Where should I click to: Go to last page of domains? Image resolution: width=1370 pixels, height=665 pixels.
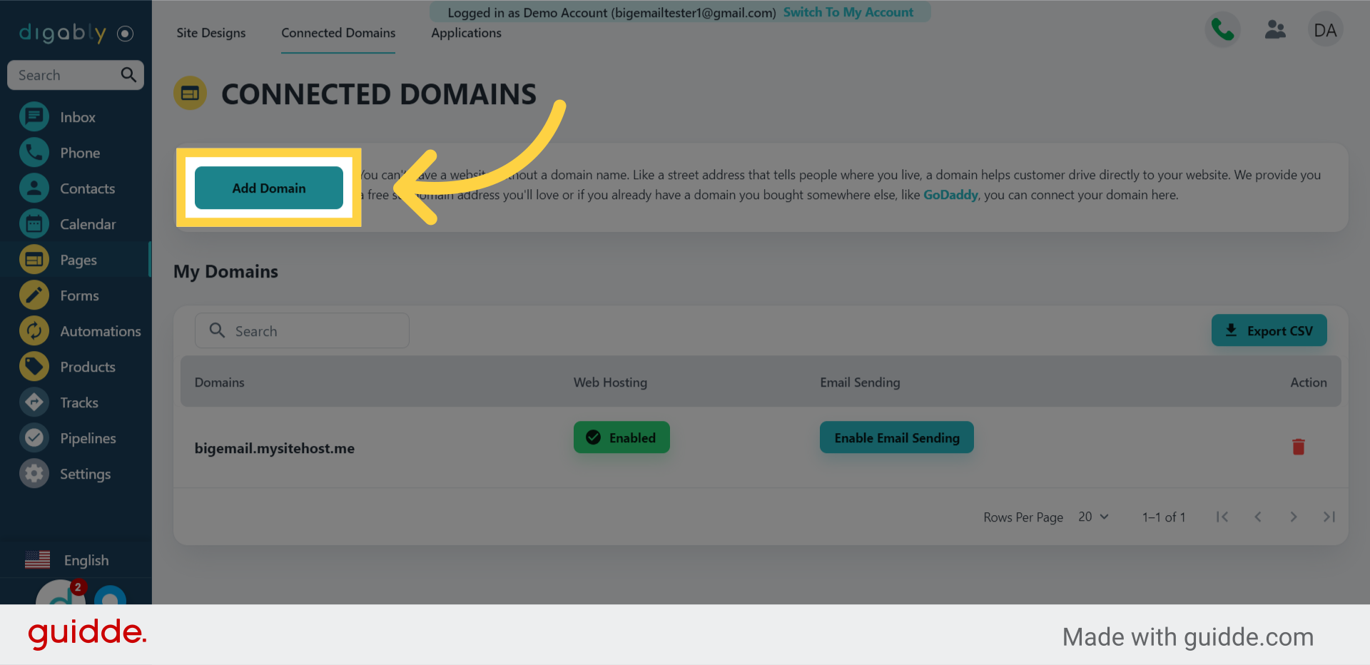click(x=1329, y=517)
